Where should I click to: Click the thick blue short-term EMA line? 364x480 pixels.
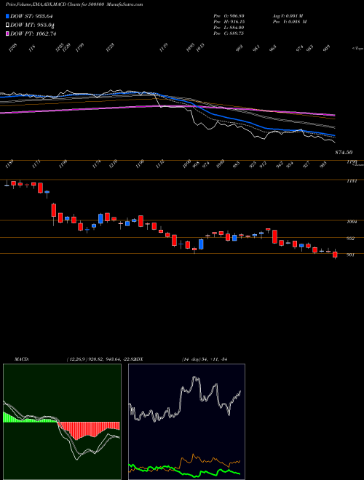point(226,118)
